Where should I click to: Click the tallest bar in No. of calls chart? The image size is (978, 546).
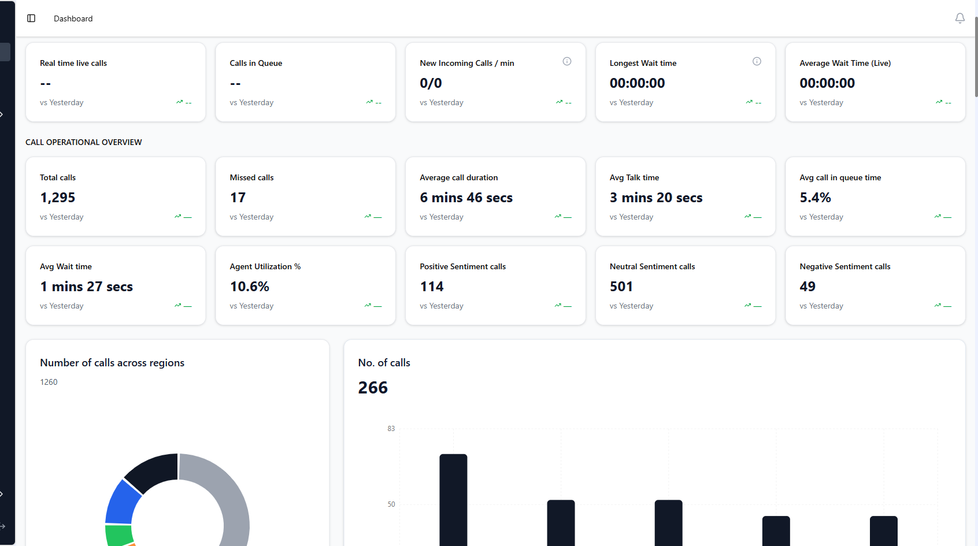click(x=454, y=497)
